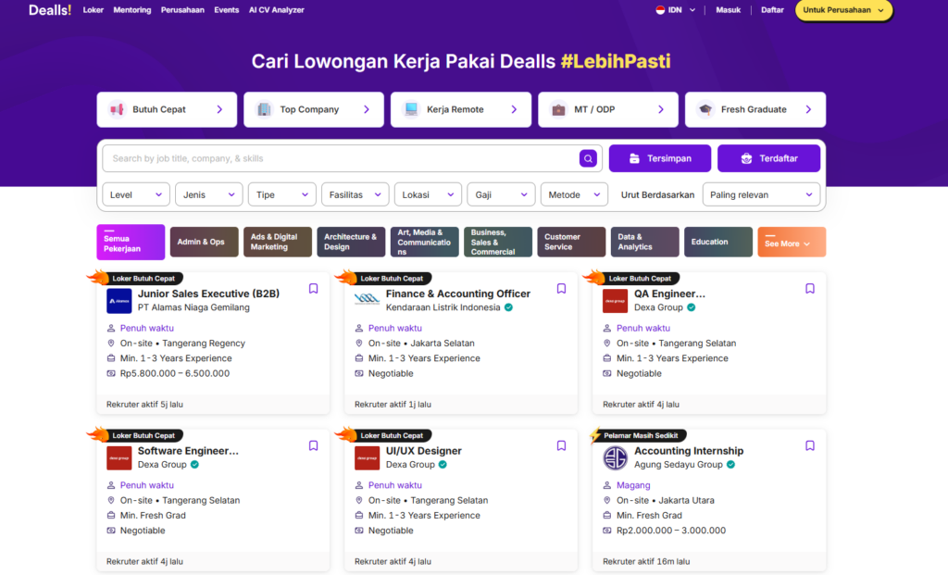
Task: Click verified badge next to Kendaraan Listrik Indonesia
Action: pos(508,307)
